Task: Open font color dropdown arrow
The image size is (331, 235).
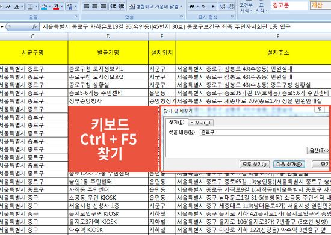Action: coord(61,7)
